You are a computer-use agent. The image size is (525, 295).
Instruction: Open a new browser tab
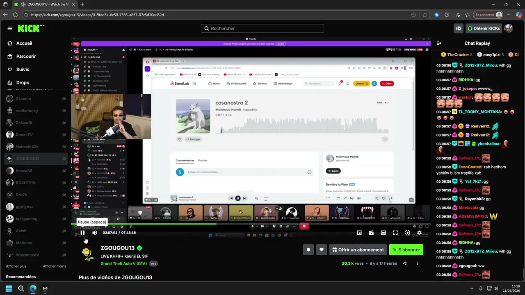click(x=82, y=5)
